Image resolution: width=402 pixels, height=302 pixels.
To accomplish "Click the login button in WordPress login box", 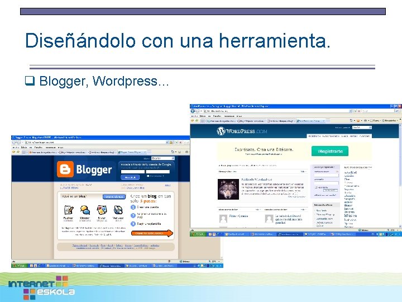I will tap(330, 190).
